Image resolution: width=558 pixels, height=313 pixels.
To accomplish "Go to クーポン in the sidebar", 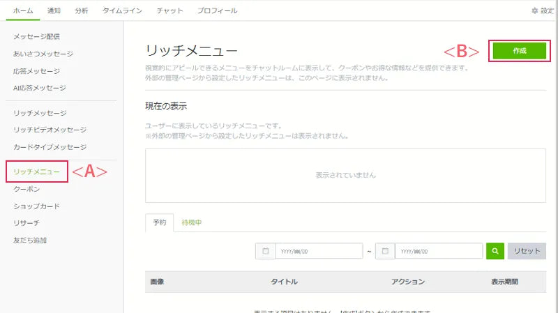I will tap(27, 189).
